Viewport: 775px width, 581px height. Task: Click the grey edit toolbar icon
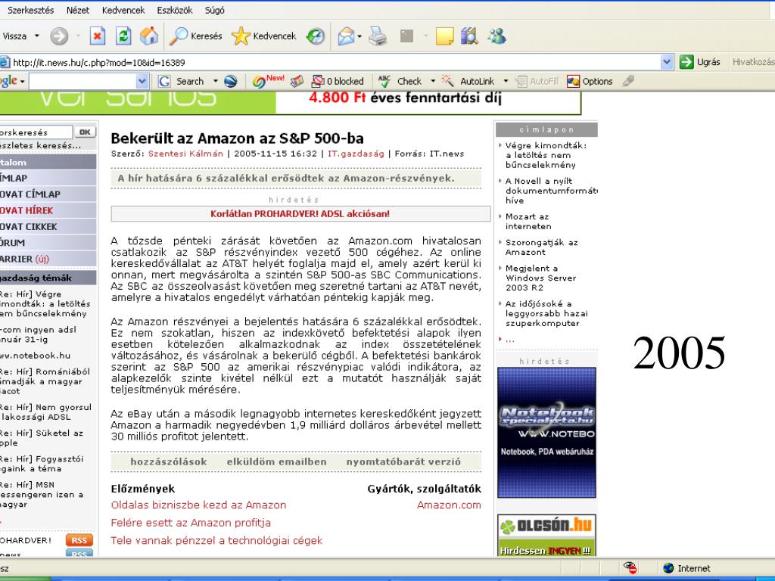[406, 36]
